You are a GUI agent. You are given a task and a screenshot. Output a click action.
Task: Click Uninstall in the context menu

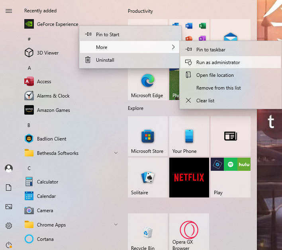[105, 60]
